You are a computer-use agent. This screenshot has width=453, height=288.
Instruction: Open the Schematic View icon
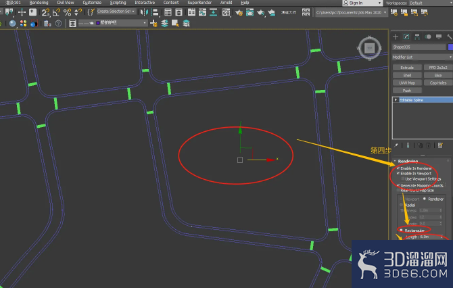213,12
